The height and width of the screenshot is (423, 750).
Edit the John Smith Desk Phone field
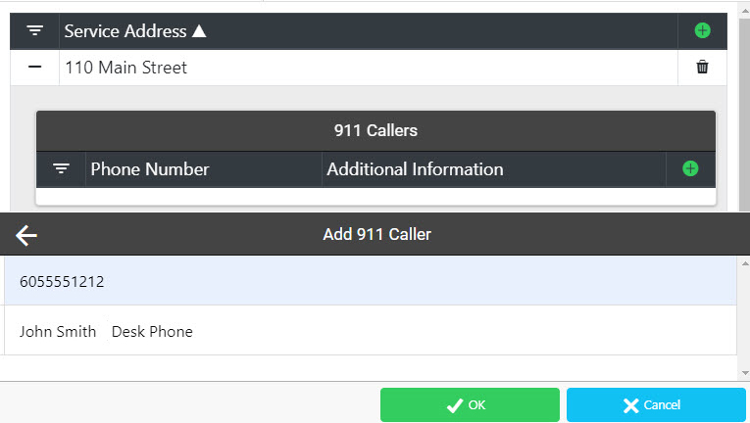tap(371, 331)
